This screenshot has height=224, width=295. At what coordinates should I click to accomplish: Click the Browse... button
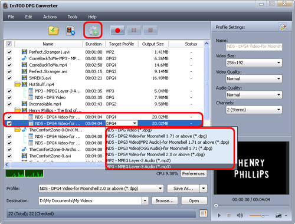(165, 200)
